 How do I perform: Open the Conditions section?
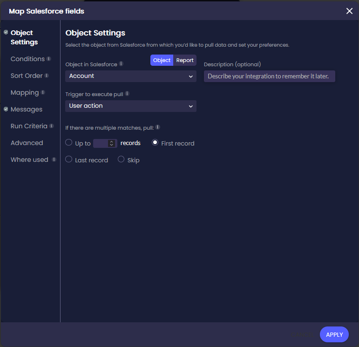pos(27,59)
